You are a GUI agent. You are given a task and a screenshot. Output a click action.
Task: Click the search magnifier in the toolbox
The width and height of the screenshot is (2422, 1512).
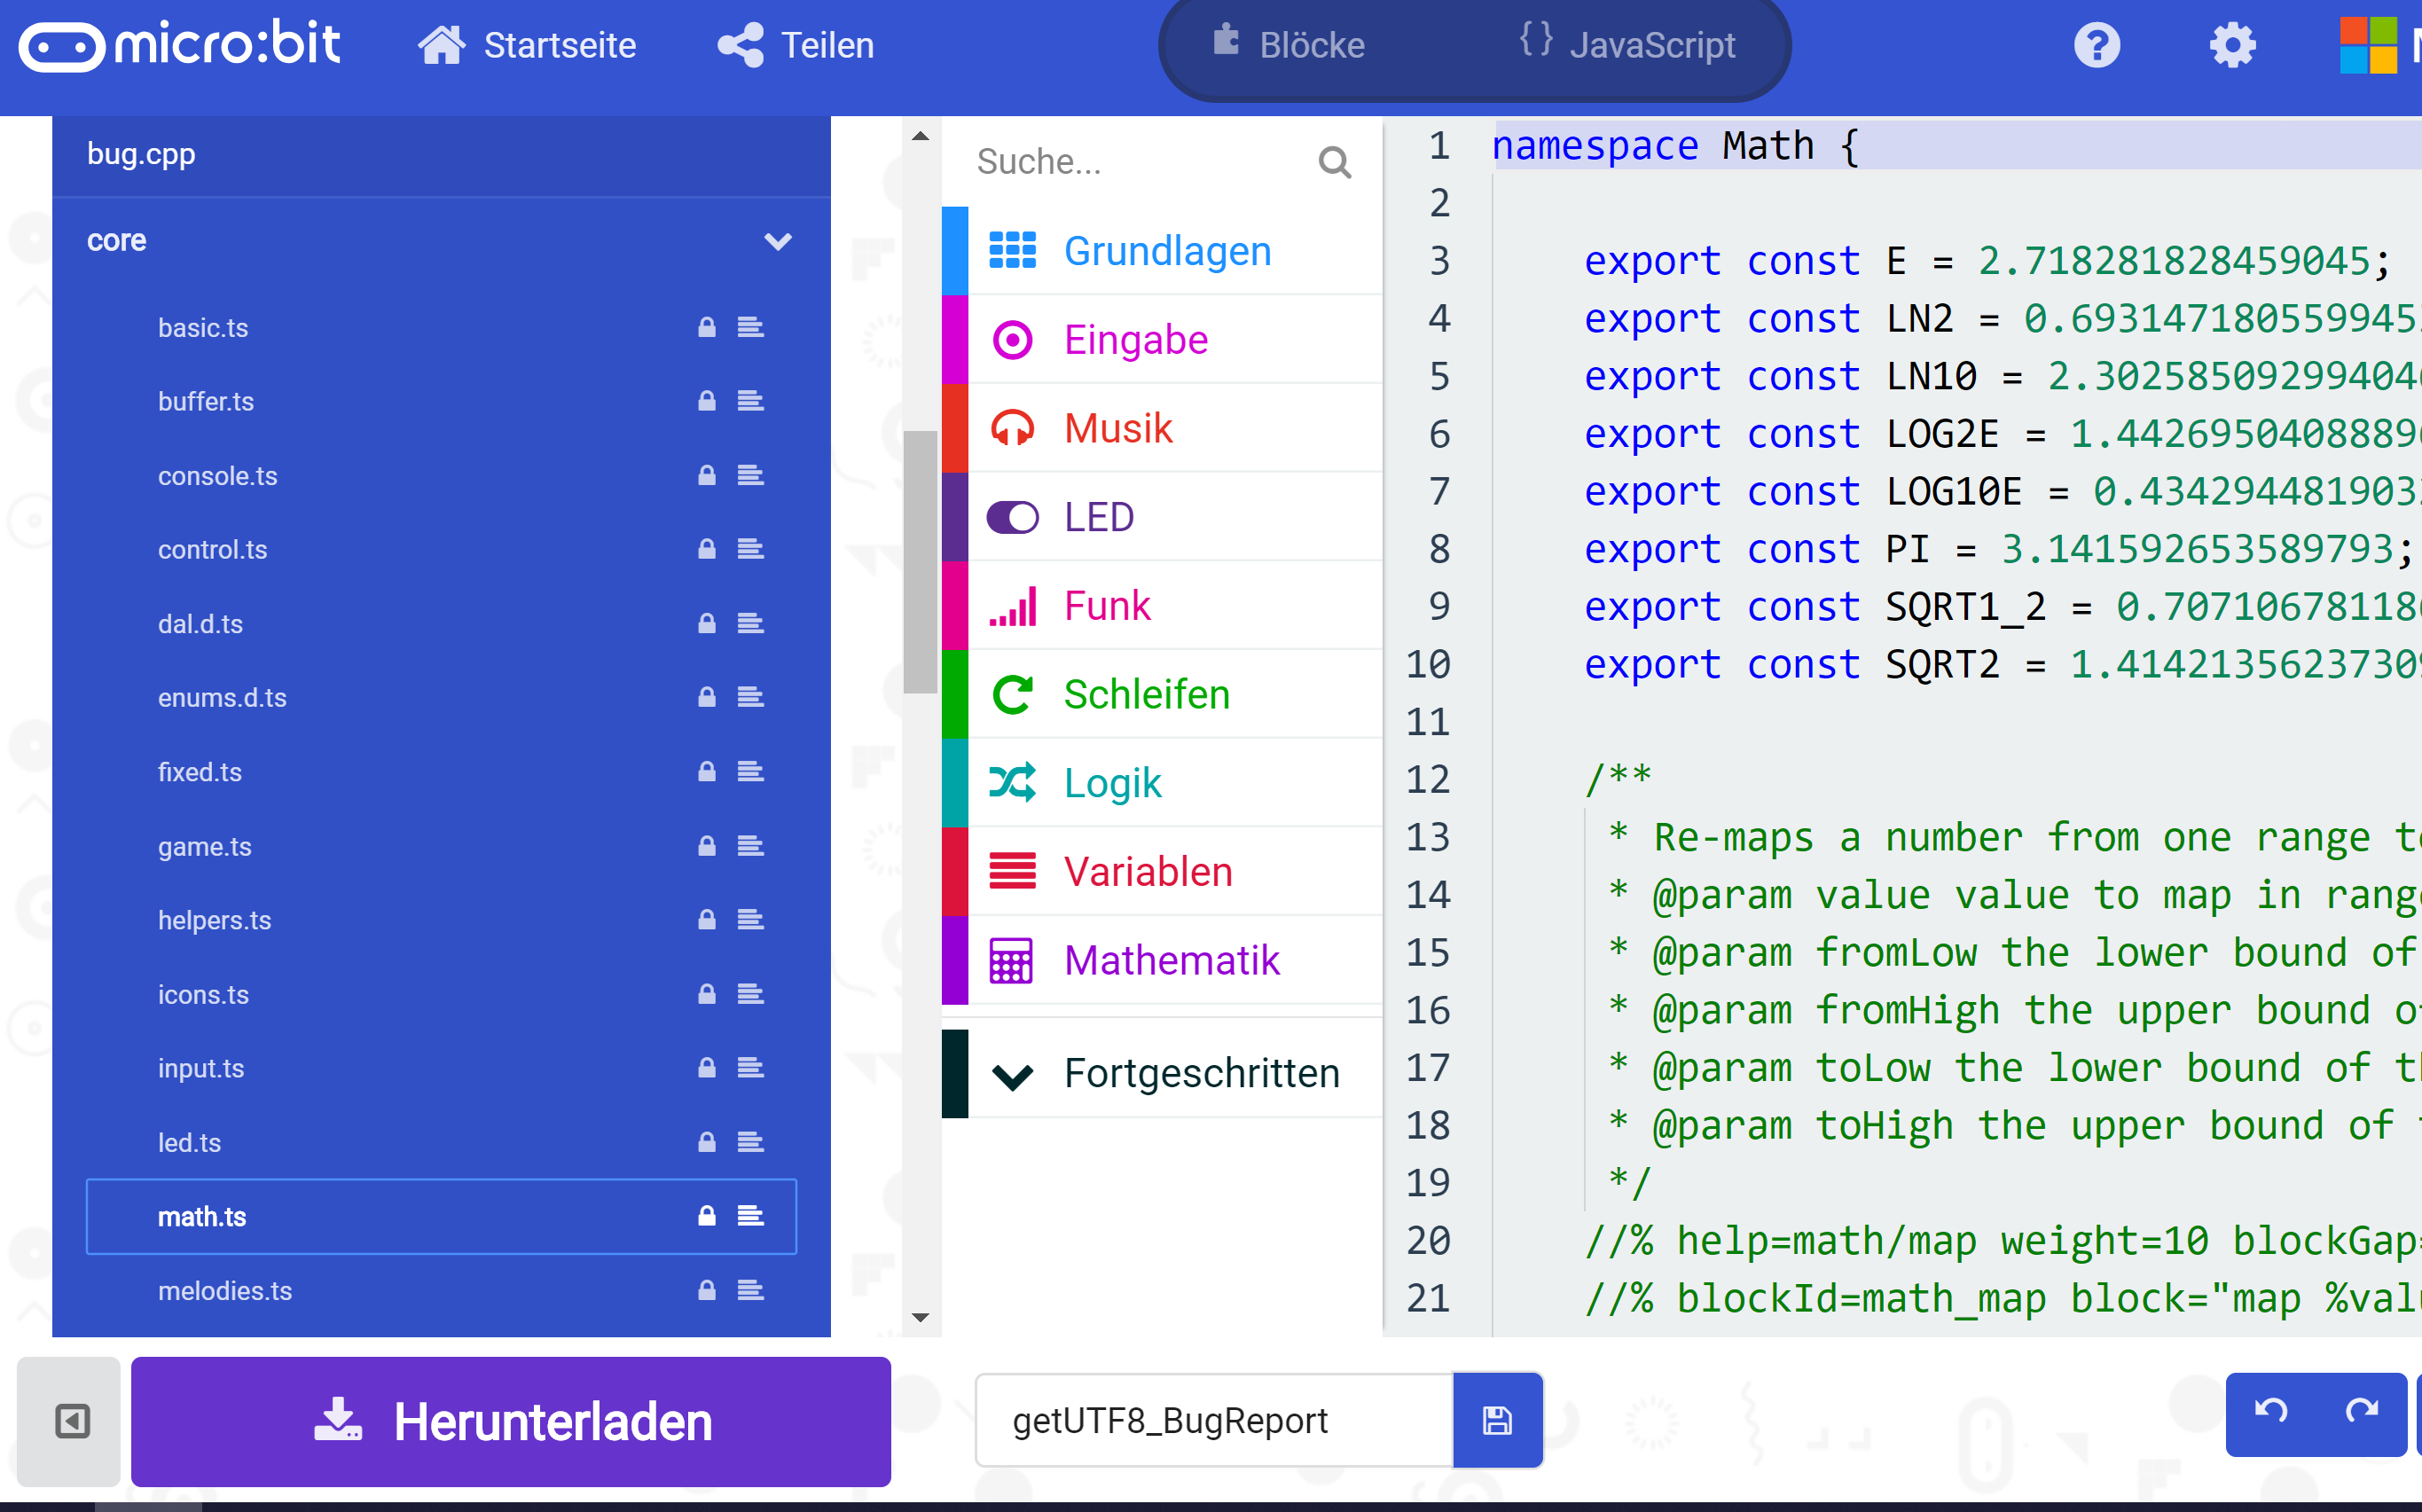pyautogui.click(x=1335, y=161)
